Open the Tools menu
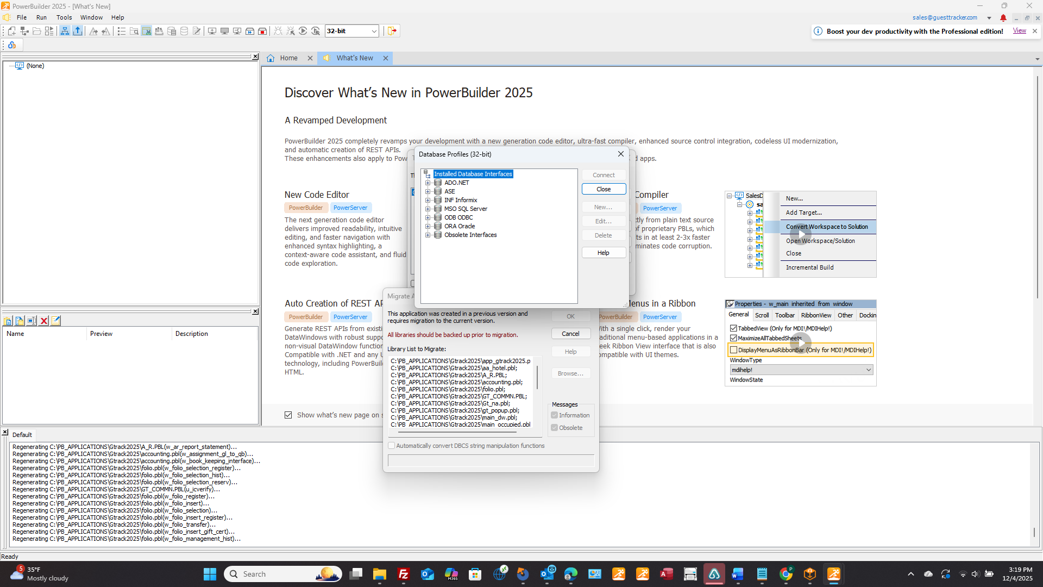This screenshot has height=587, width=1043. pos(64,17)
